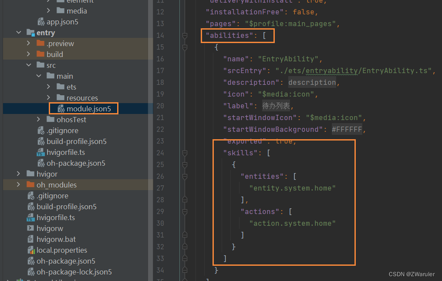The image size is (442, 281).
Task: Collapse the entry module folder
Action: 19,33
